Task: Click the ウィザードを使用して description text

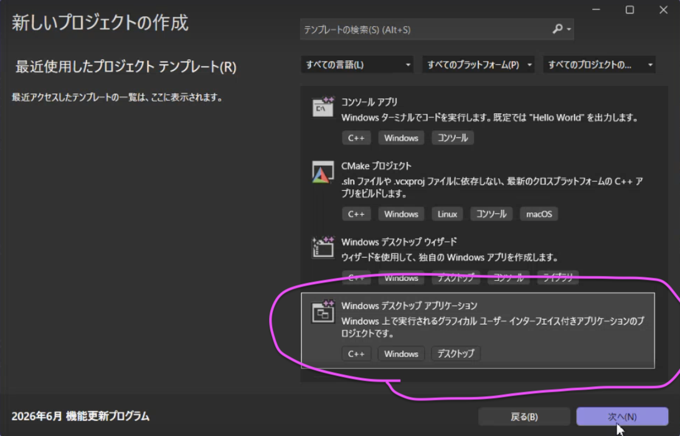Action: (x=450, y=257)
